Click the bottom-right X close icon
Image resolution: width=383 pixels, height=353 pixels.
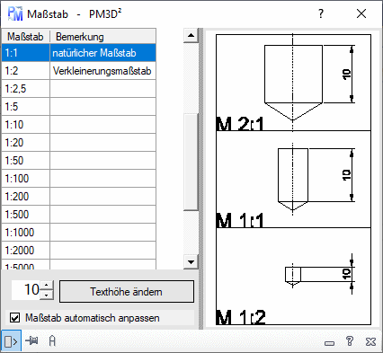pos(370,341)
